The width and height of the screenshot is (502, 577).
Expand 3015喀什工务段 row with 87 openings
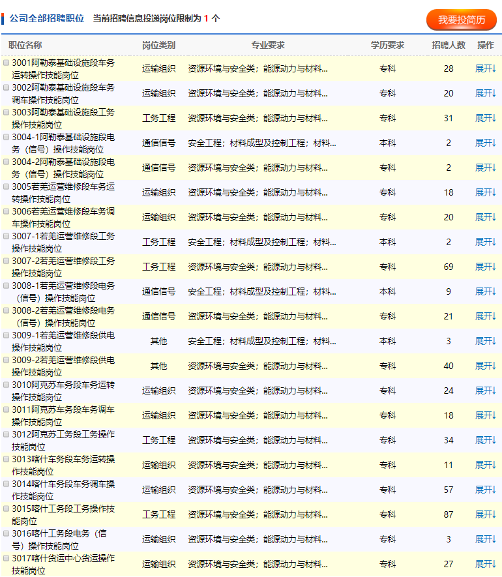pyautogui.click(x=485, y=515)
